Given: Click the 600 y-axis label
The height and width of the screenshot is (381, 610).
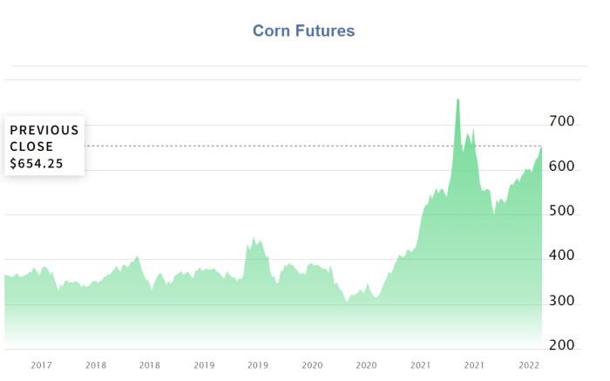Looking at the screenshot, I should click(562, 167).
